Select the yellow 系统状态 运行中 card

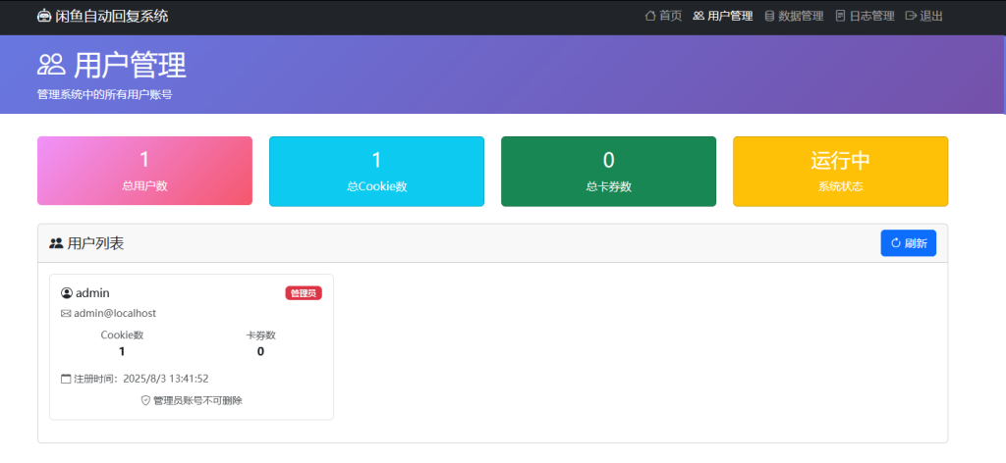840,171
